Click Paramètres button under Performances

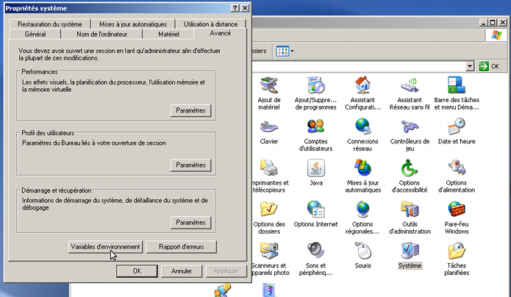[190, 110]
